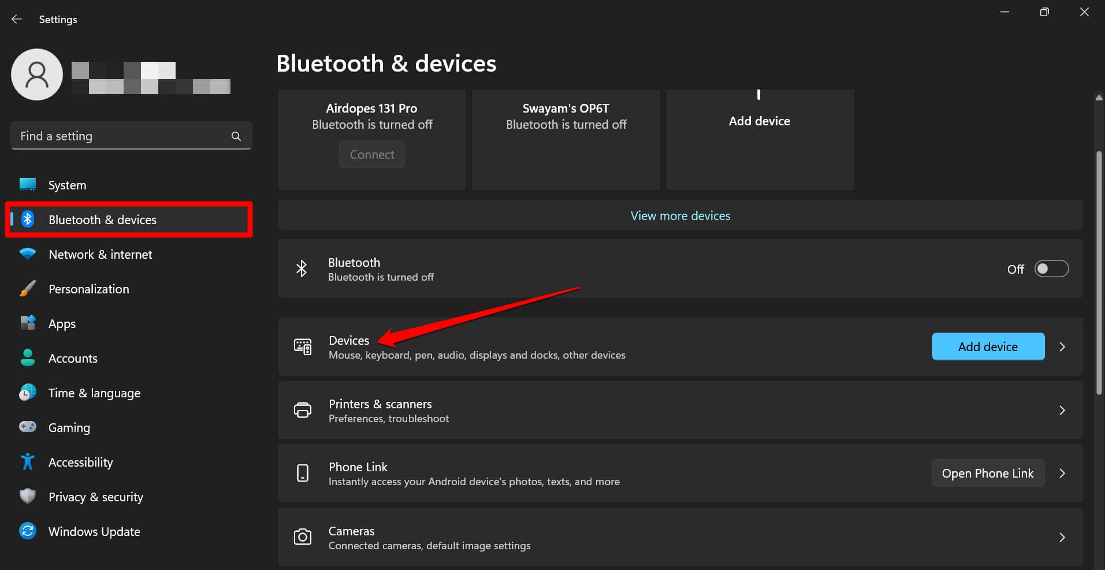
Task: Click the Accessibility figure icon
Action: tap(28, 462)
